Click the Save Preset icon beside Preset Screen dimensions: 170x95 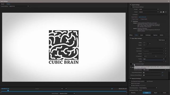(x=161, y=12)
